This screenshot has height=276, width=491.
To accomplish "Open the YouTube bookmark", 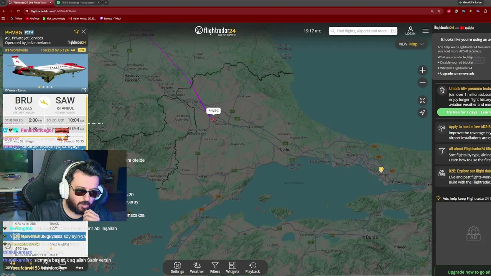I will tap(33, 18).
